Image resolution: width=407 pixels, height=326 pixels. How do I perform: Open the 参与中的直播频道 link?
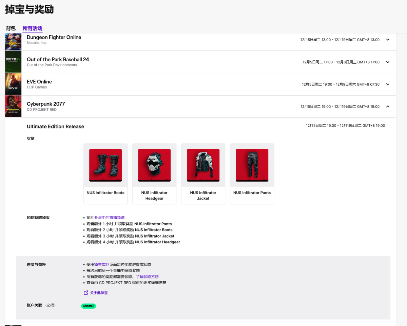click(110, 218)
